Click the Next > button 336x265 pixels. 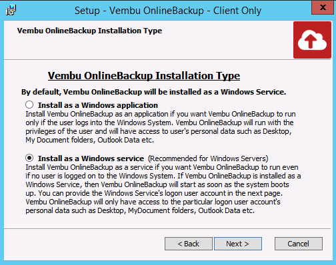[238, 244]
